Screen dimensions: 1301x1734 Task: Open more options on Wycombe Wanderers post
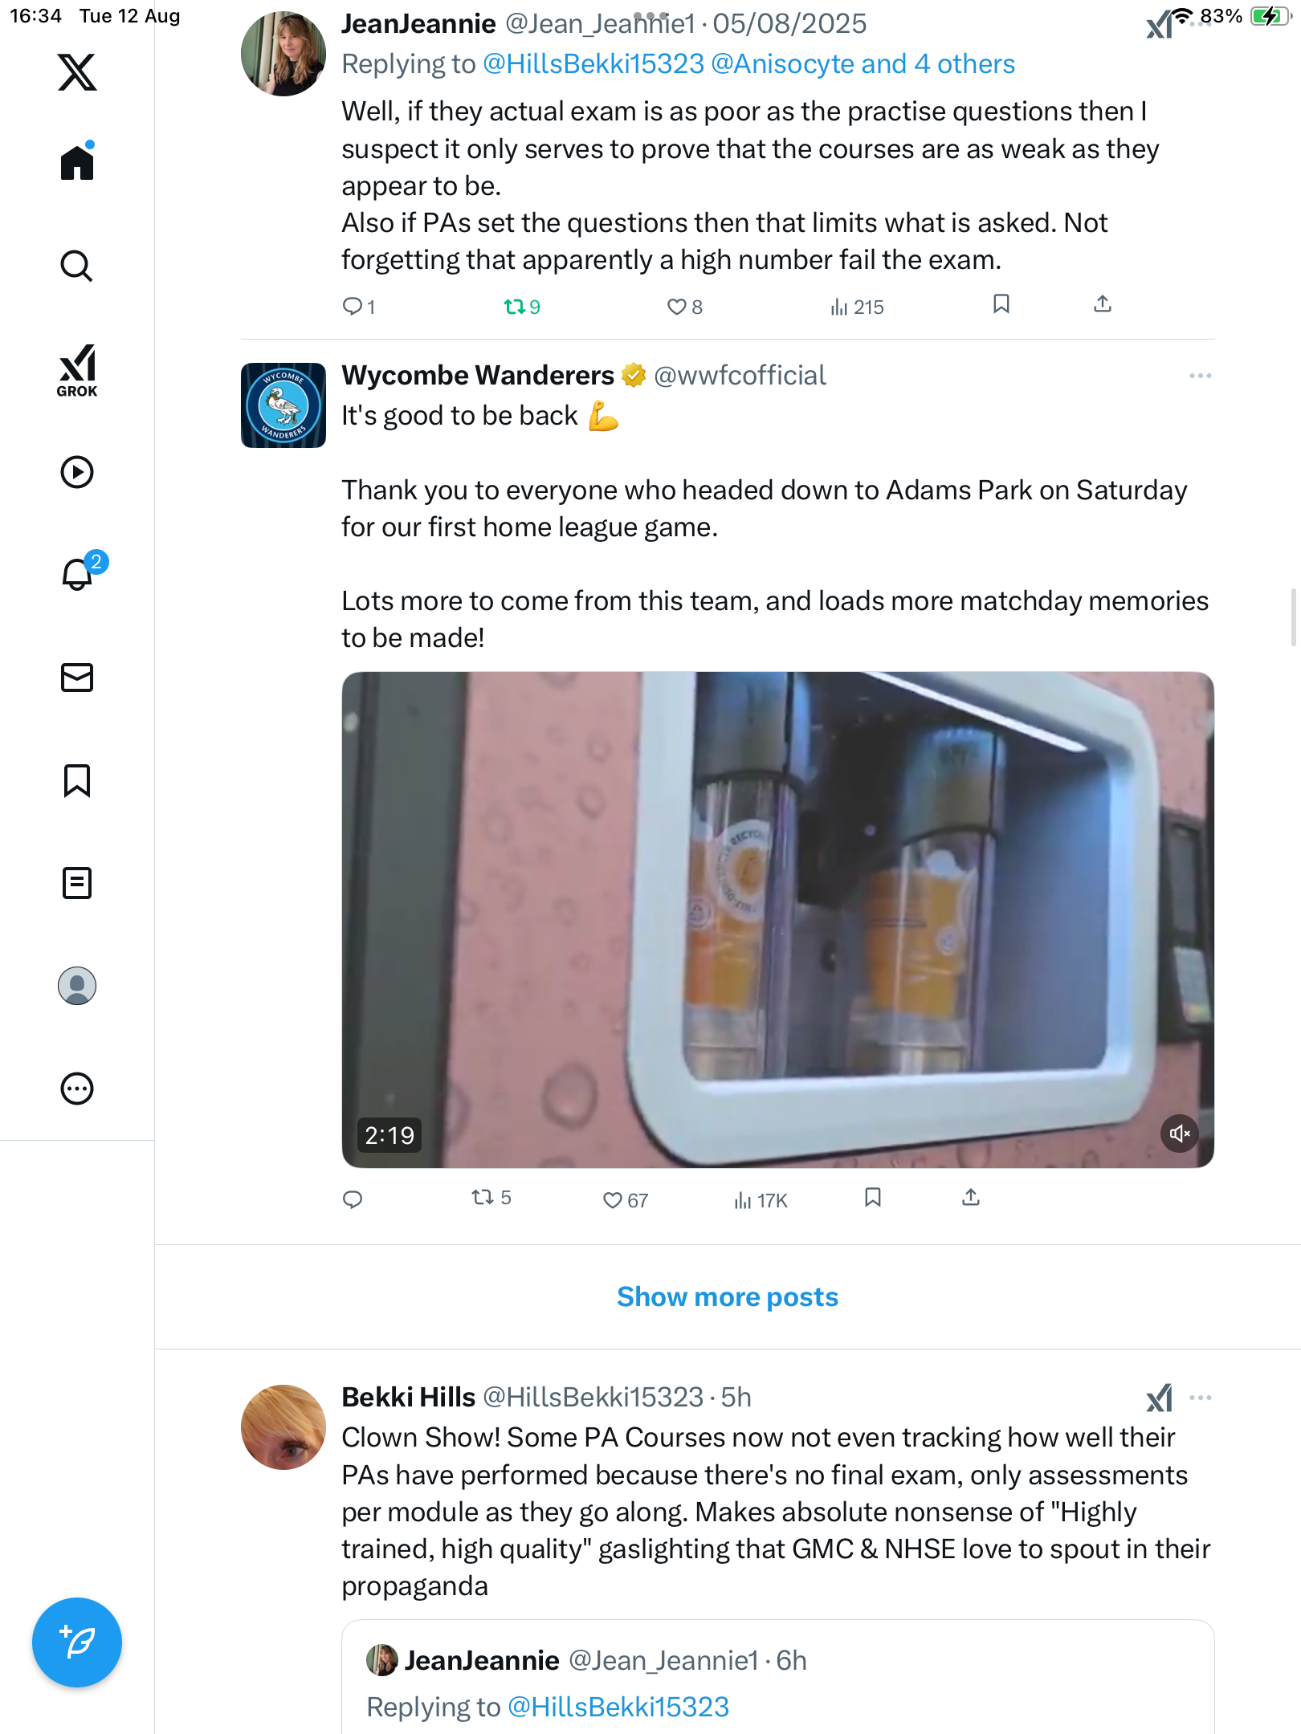click(1200, 376)
